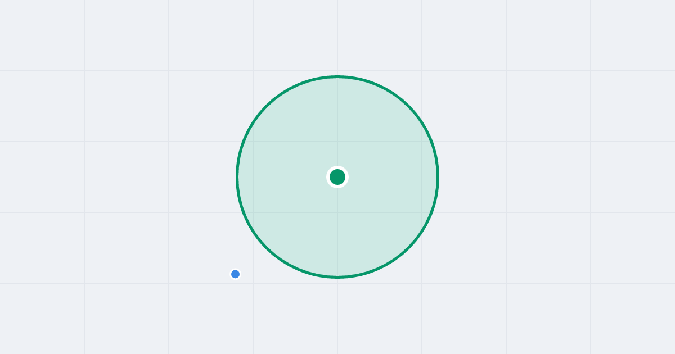Image resolution: width=675 pixels, height=354 pixels.
Task: Select the green center marker of the circle
Action: pyautogui.click(x=337, y=177)
